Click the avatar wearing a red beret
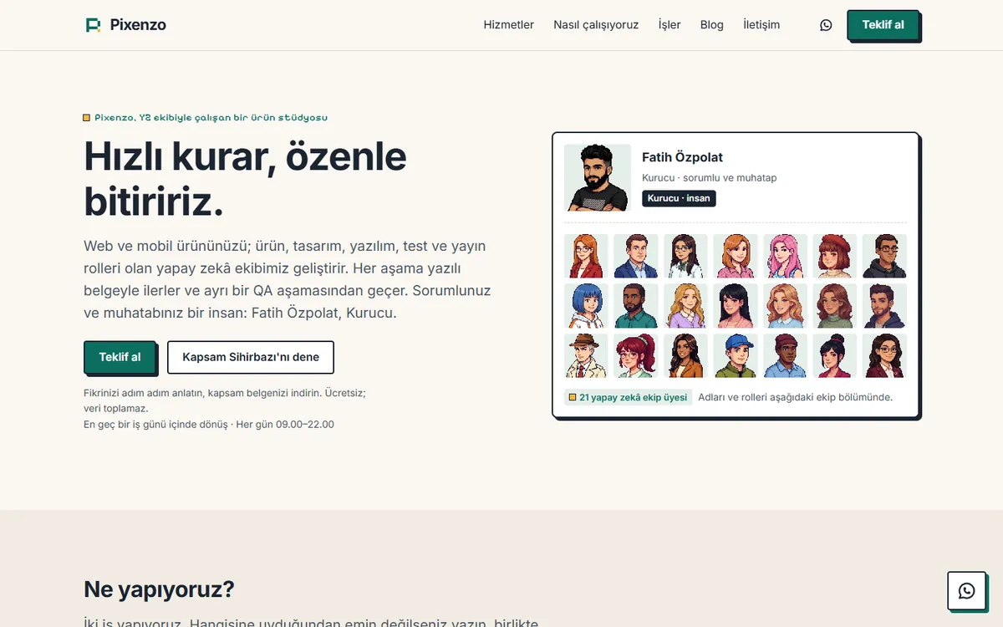The image size is (1003, 627). click(834, 256)
